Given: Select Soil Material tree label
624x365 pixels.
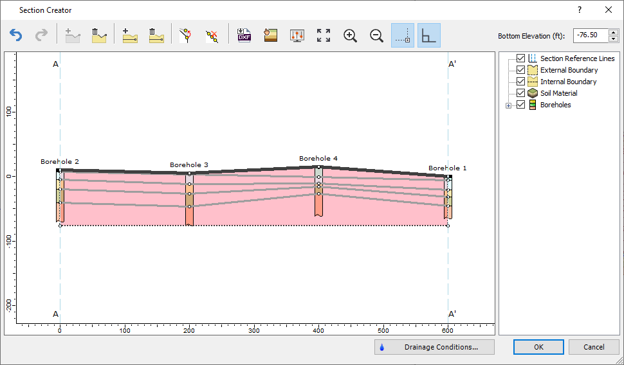Looking at the screenshot, I should click(x=559, y=93).
